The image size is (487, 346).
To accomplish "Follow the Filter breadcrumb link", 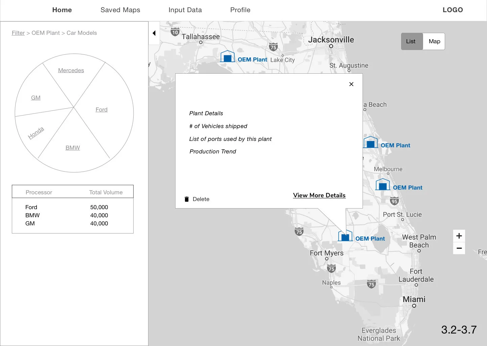I will [x=18, y=33].
